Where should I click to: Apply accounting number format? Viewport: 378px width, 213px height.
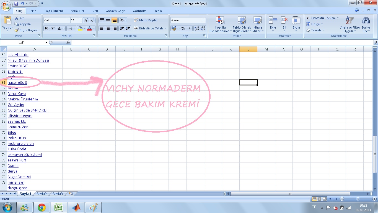click(x=174, y=28)
